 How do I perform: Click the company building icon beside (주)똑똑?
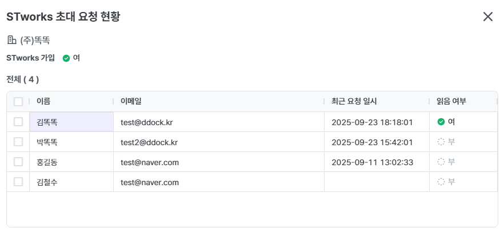(11, 40)
